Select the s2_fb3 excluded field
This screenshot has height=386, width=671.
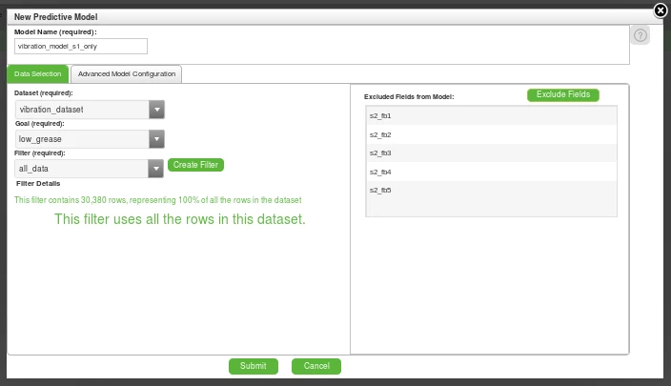pos(491,152)
